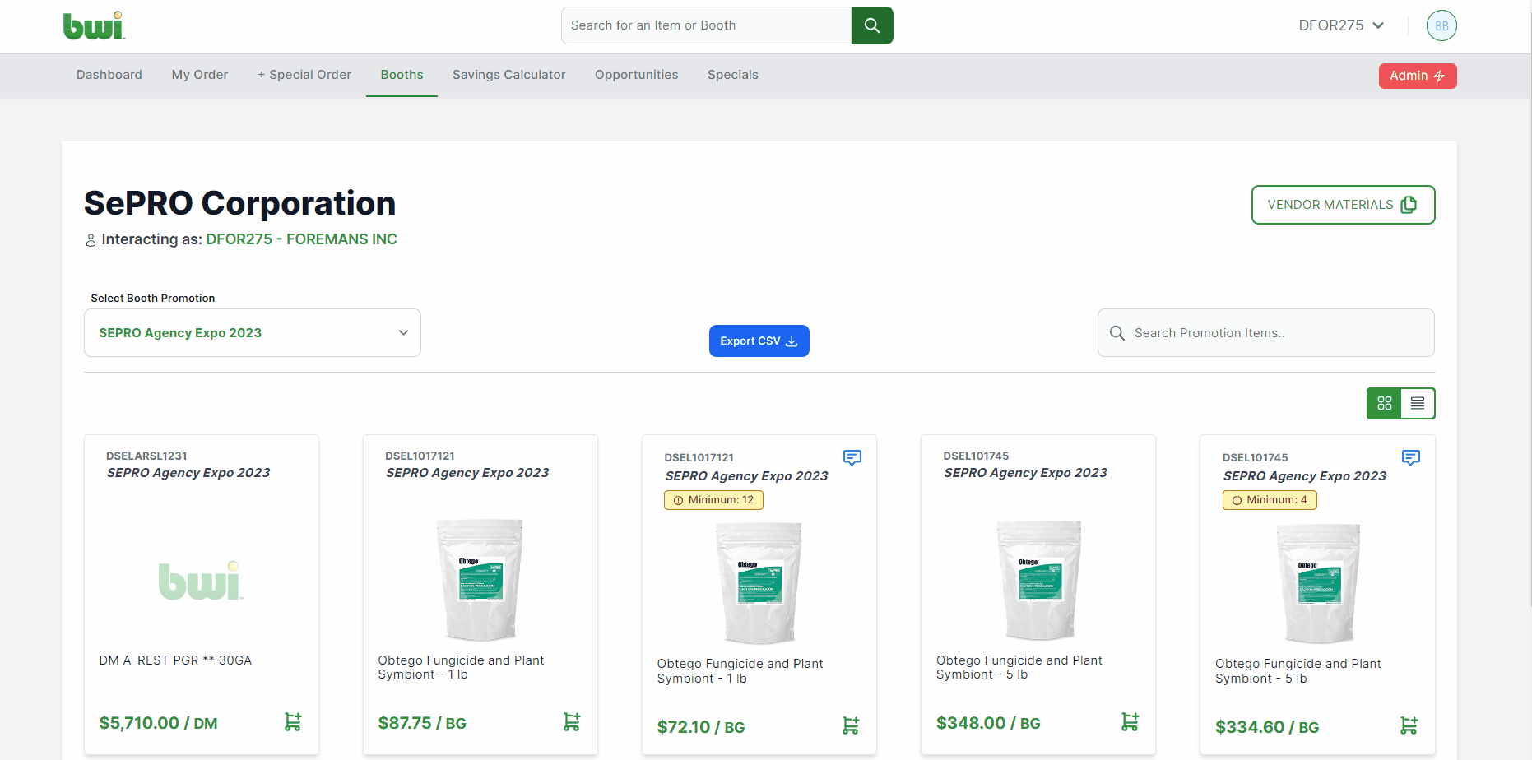Click the Export CSV button

pyautogui.click(x=759, y=341)
